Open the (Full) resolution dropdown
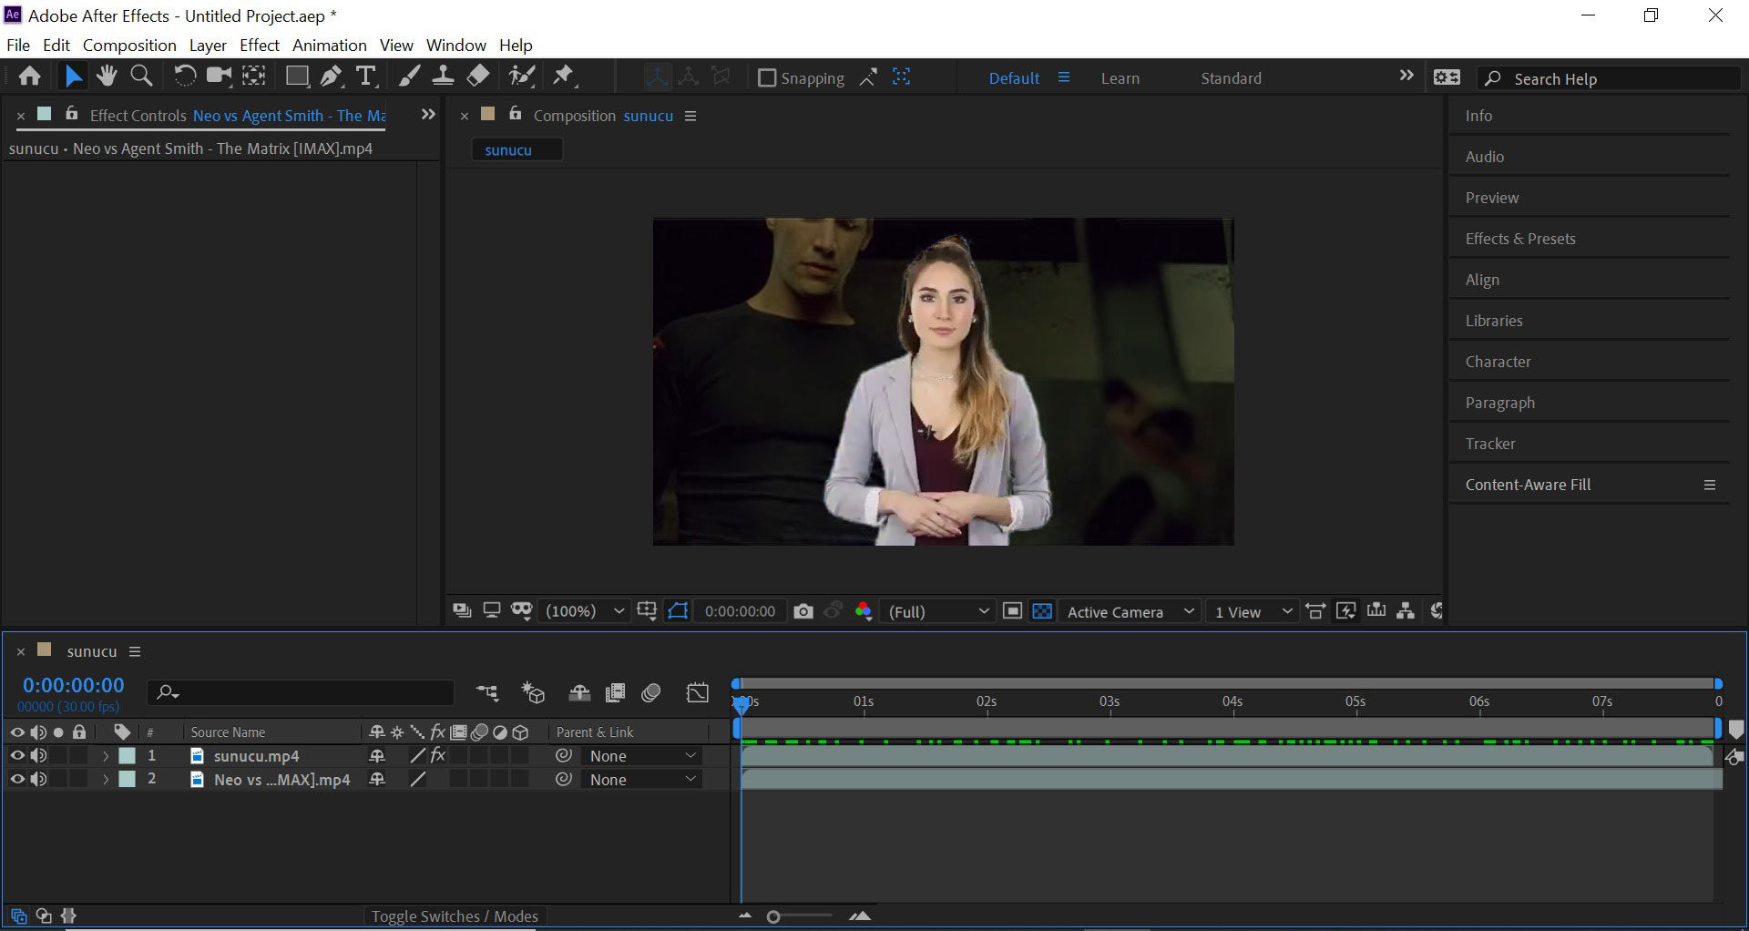 [938, 611]
